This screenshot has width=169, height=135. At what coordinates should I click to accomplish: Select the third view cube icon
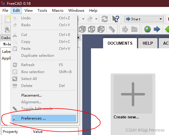coord(101,29)
